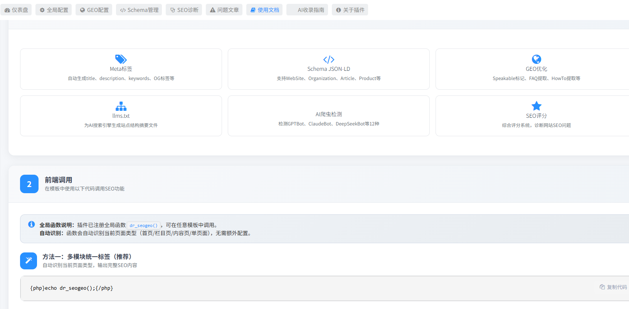Click the code snippet {php}echo dr_seogeo();{/php}
Screen dimensions: 629x309
pyautogui.click(x=72, y=288)
